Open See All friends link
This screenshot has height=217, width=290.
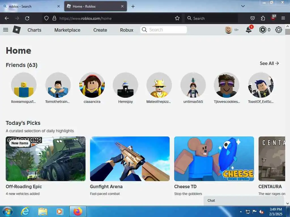pos(269,64)
